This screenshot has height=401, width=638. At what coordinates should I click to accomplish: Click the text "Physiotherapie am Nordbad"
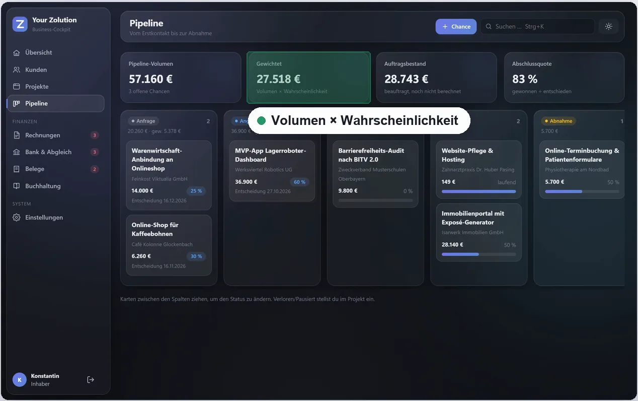pos(577,170)
